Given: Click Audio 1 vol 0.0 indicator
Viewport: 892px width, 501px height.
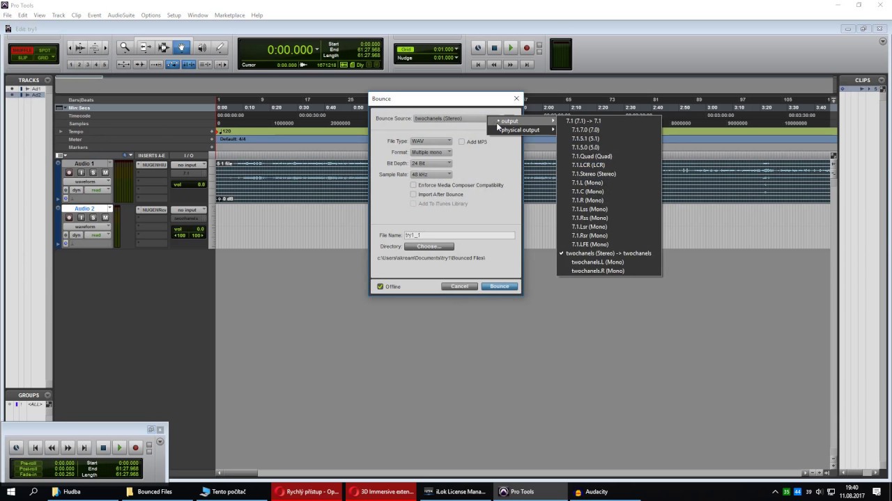Looking at the screenshot, I should [x=189, y=184].
